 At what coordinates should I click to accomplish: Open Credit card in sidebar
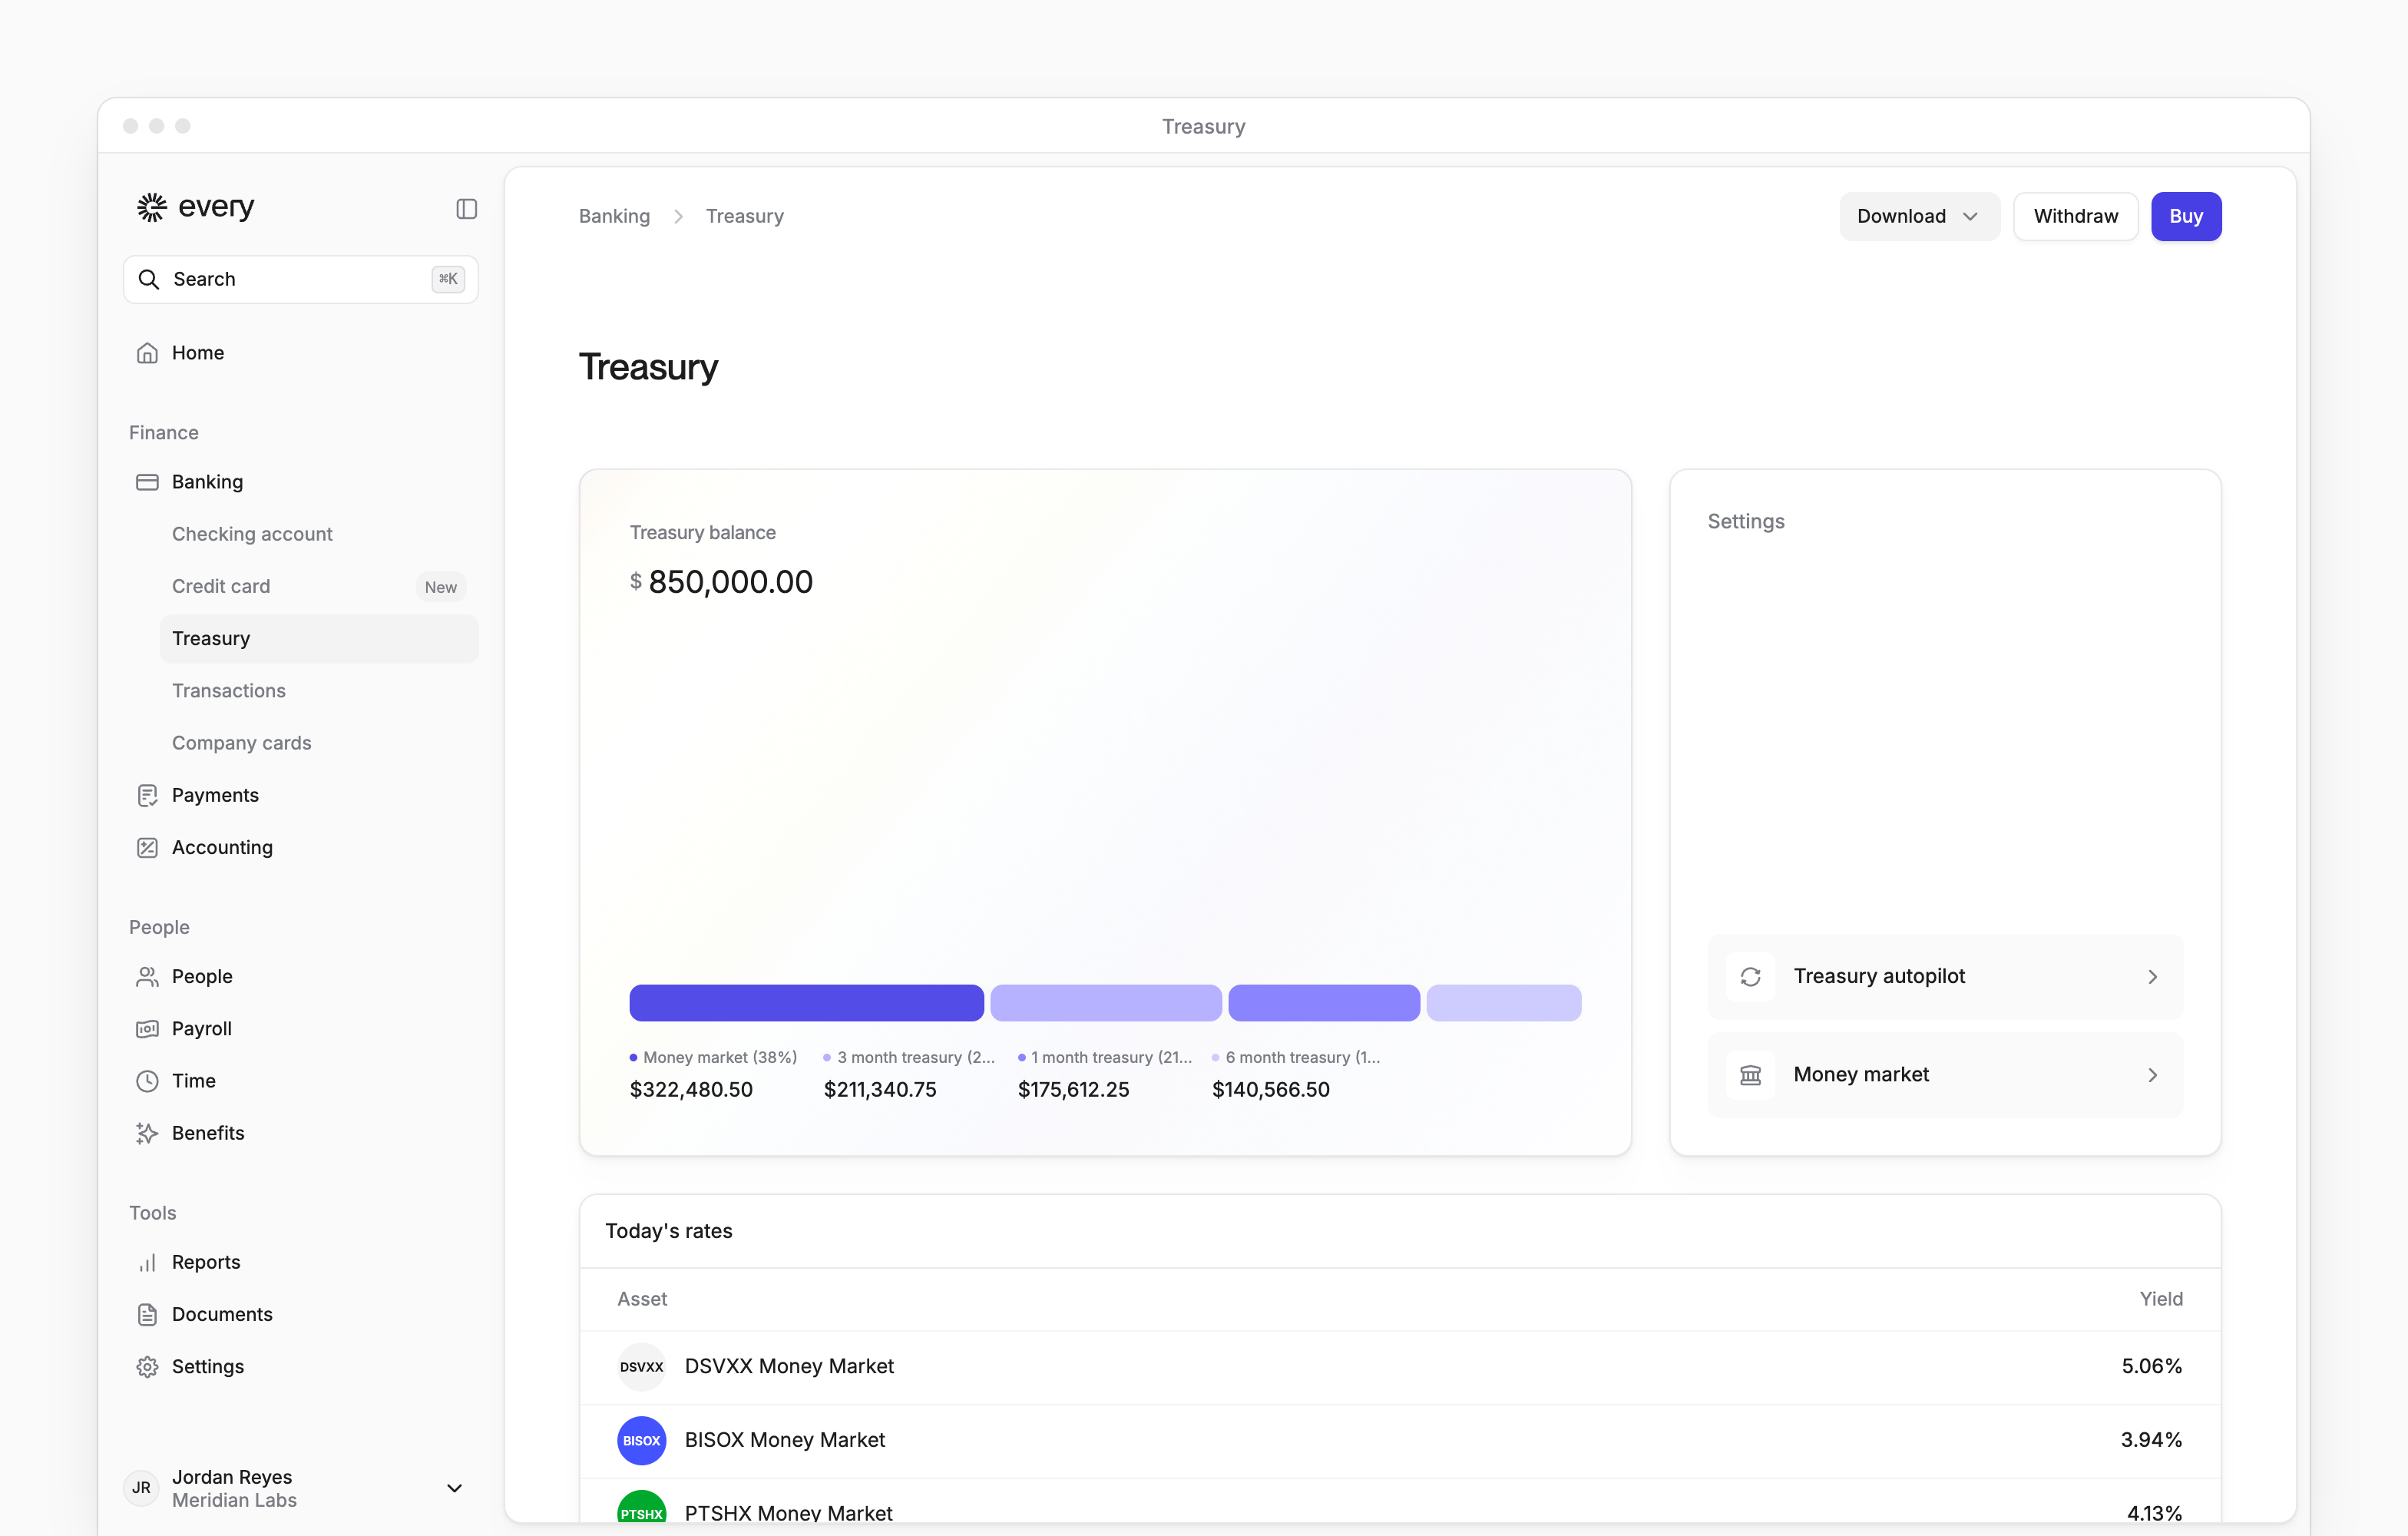coord(319,586)
